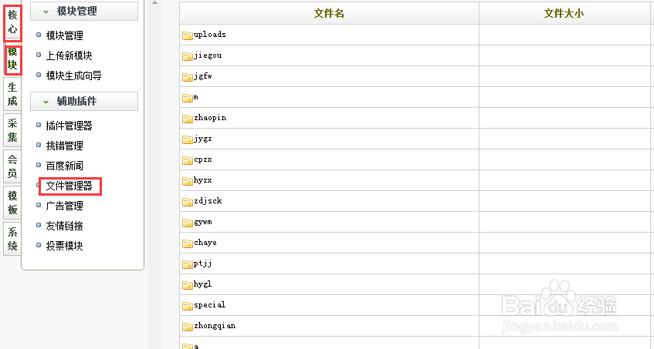Click the 文件名 column header
654x349 pixels.
(x=329, y=13)
